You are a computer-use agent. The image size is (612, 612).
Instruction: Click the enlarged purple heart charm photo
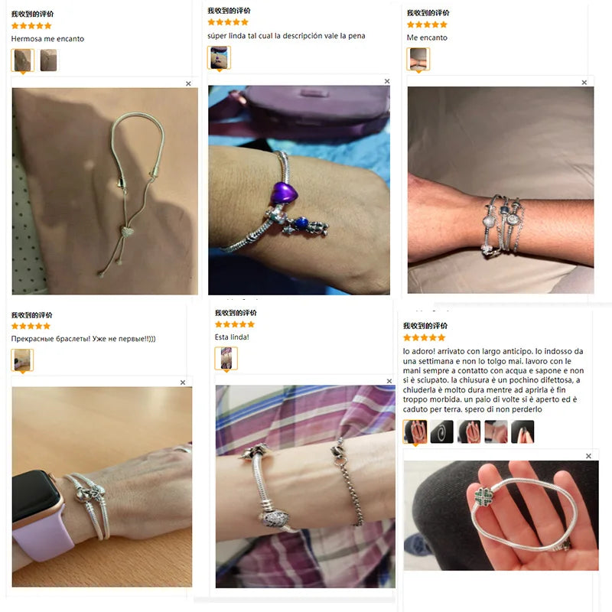299,190
